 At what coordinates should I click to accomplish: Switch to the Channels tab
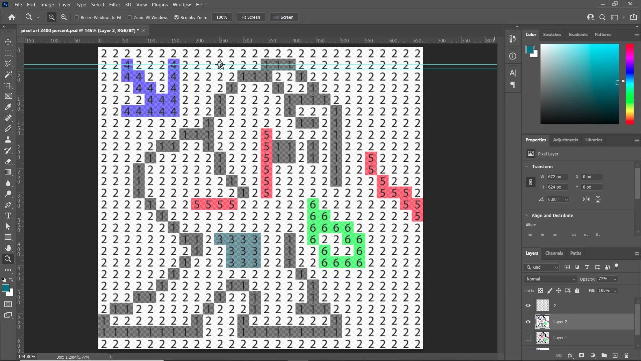(554, 253)
